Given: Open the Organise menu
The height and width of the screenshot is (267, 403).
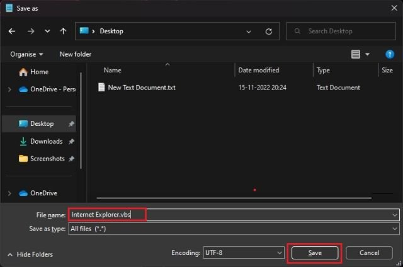Looking at the screenshot, I should coord(26,54).
